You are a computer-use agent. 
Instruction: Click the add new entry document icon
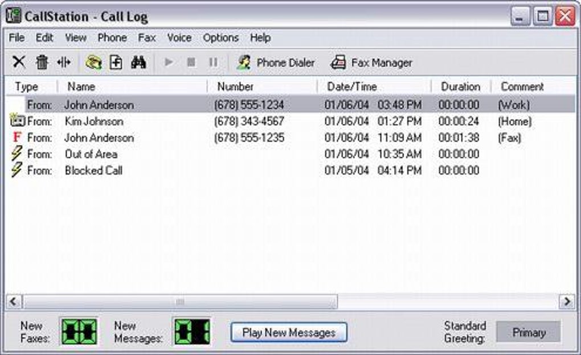[116, 62]
